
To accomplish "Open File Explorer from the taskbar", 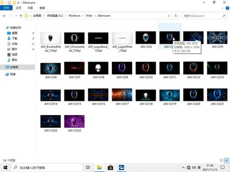I will tap(99, 167).
